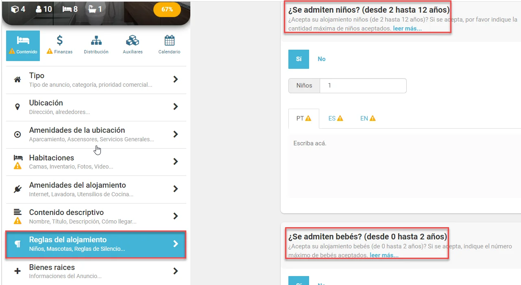Image resolution: width=521 pixels, height=285 pixels.
Task: Click the hierarchy Distribución icon
Action: [x=96, y=40]
